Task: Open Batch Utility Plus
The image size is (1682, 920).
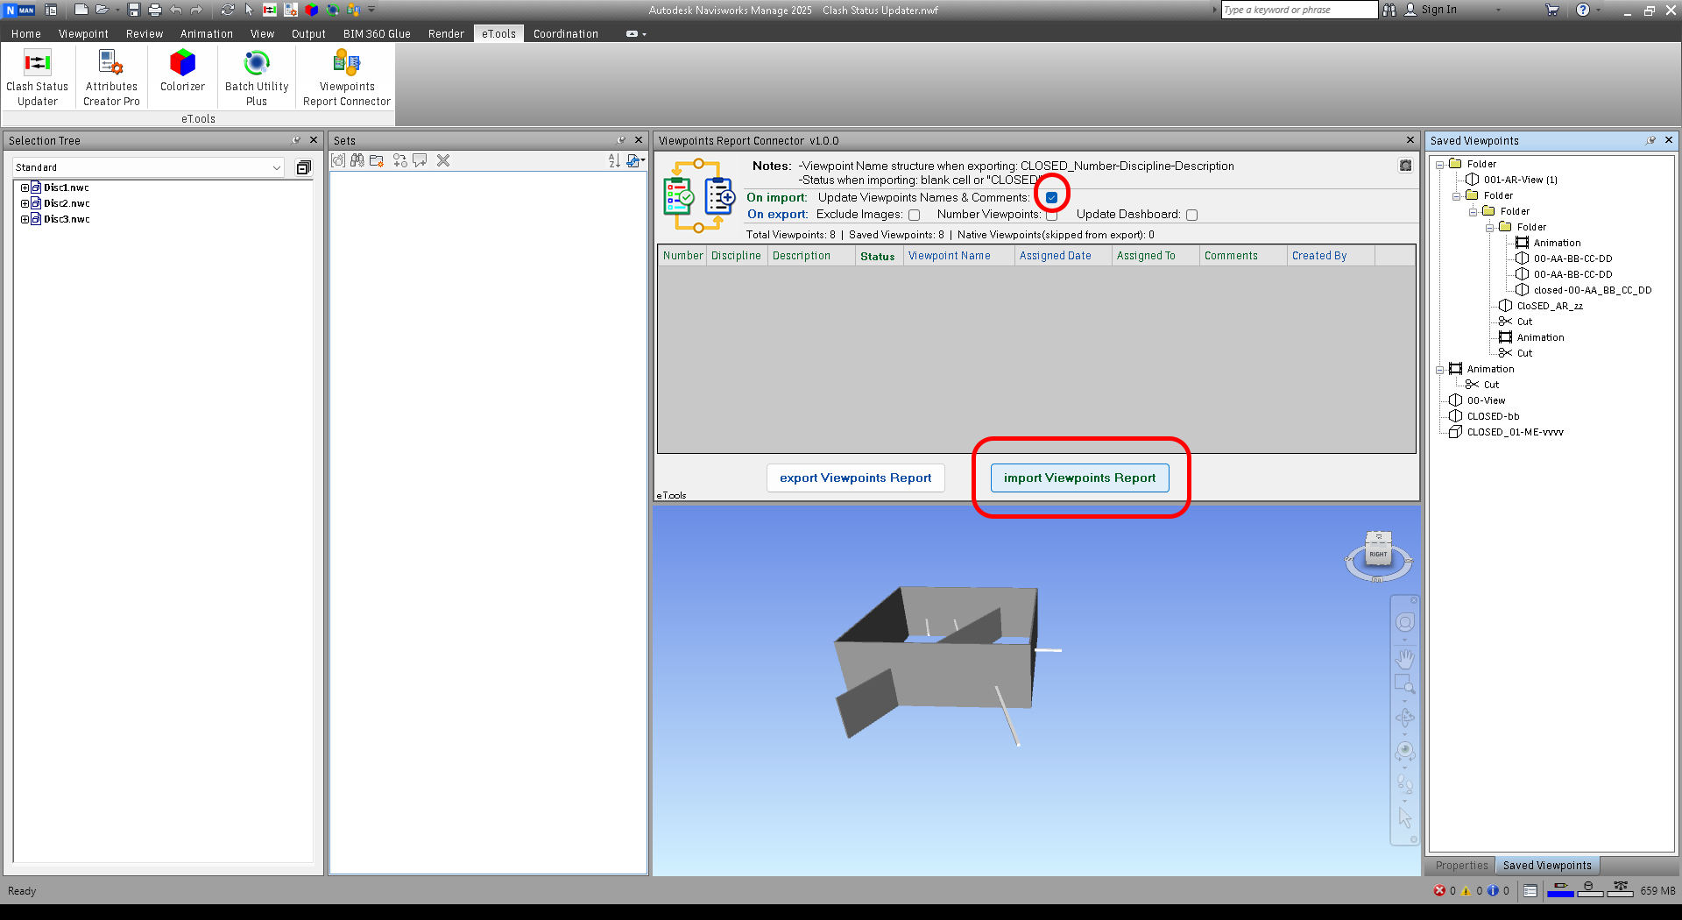Action: (257, 77)
